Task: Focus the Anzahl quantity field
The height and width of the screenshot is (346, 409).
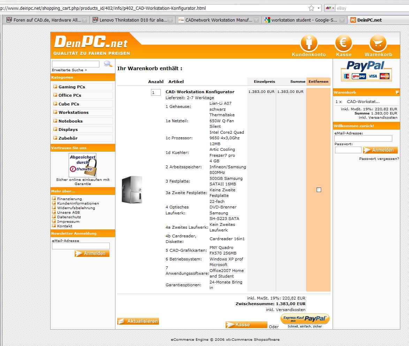Action: (x=156, y=93)
